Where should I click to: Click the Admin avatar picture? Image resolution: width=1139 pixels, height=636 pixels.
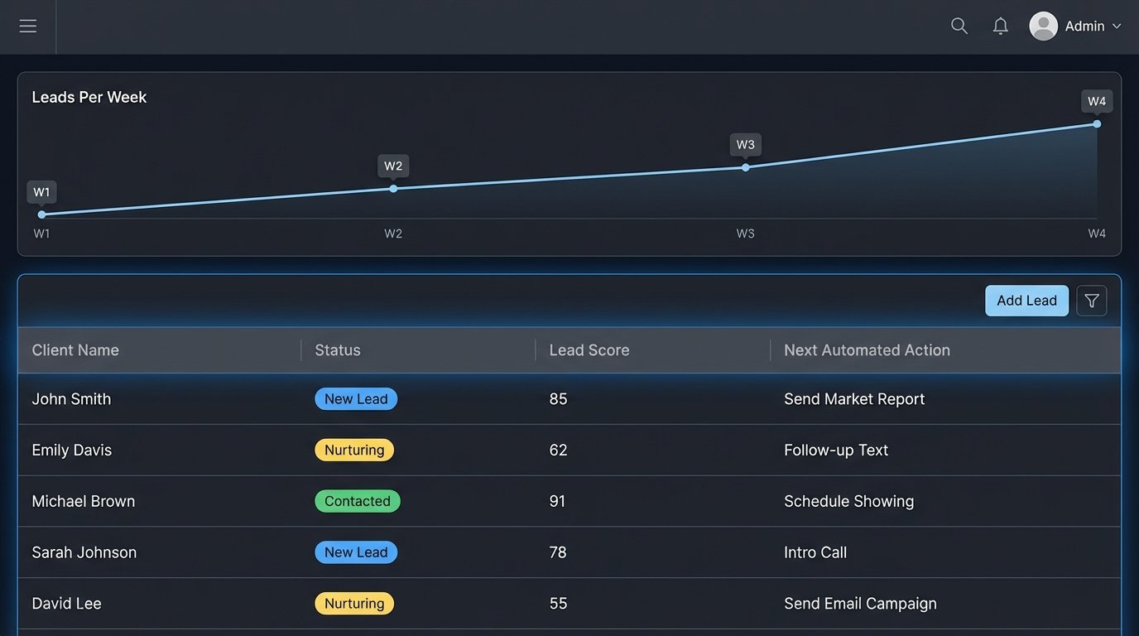click(1043, 26)
